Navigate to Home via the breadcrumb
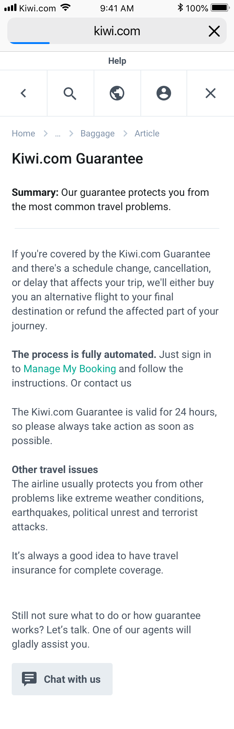Viewport: 234px width, 729px height. [x=23, y=133]
